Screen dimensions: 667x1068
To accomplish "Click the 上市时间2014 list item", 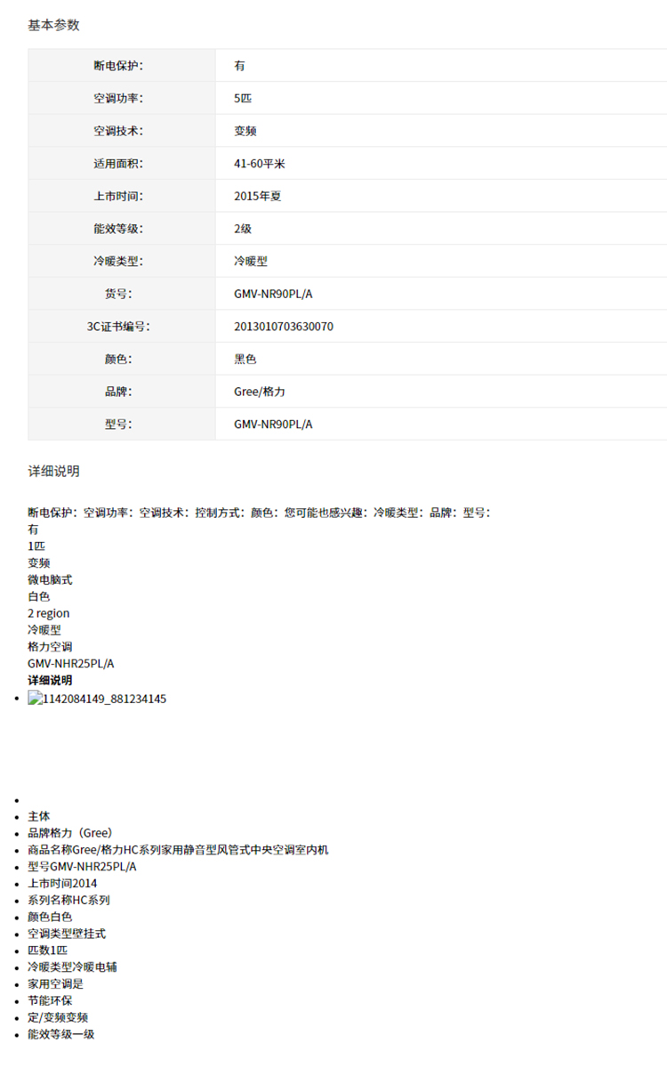I will pos(62,884).
